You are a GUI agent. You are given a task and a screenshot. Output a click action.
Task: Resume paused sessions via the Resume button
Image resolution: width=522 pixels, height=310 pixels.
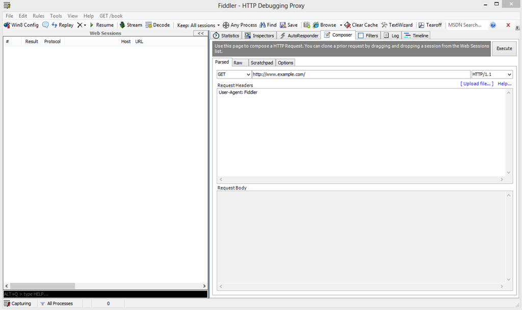pyautogui.click(x=101, y=25)
